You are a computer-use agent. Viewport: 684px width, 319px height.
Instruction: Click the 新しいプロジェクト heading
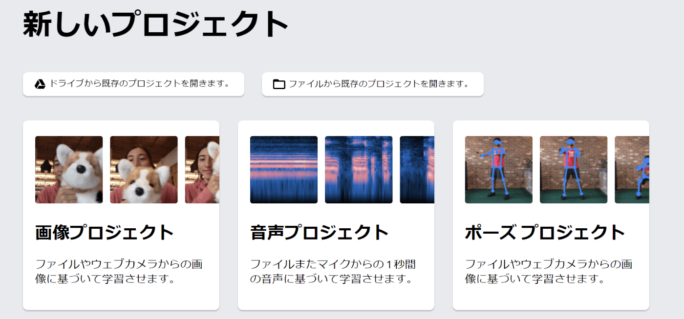tap(155, 24)
